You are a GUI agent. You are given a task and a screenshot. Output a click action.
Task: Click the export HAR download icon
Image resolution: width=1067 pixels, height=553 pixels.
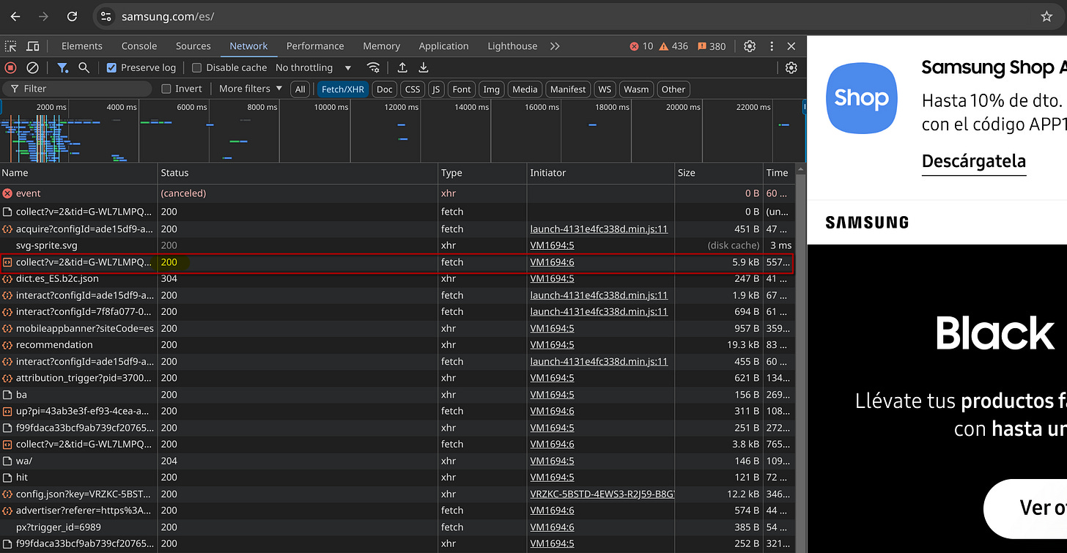click(424, 67)
